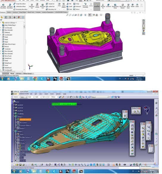Click Home icon in SolidWorks task pane

[x=144, y=21]
